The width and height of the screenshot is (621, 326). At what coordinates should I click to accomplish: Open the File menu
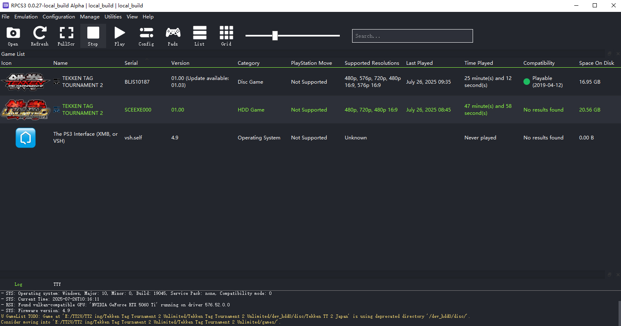click(x=5, y=17)
